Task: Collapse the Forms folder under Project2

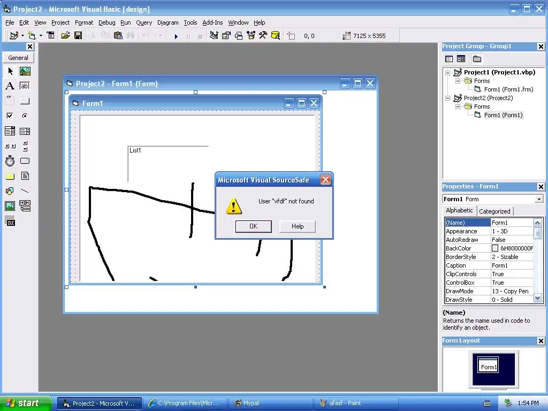Action: [458, 106]
